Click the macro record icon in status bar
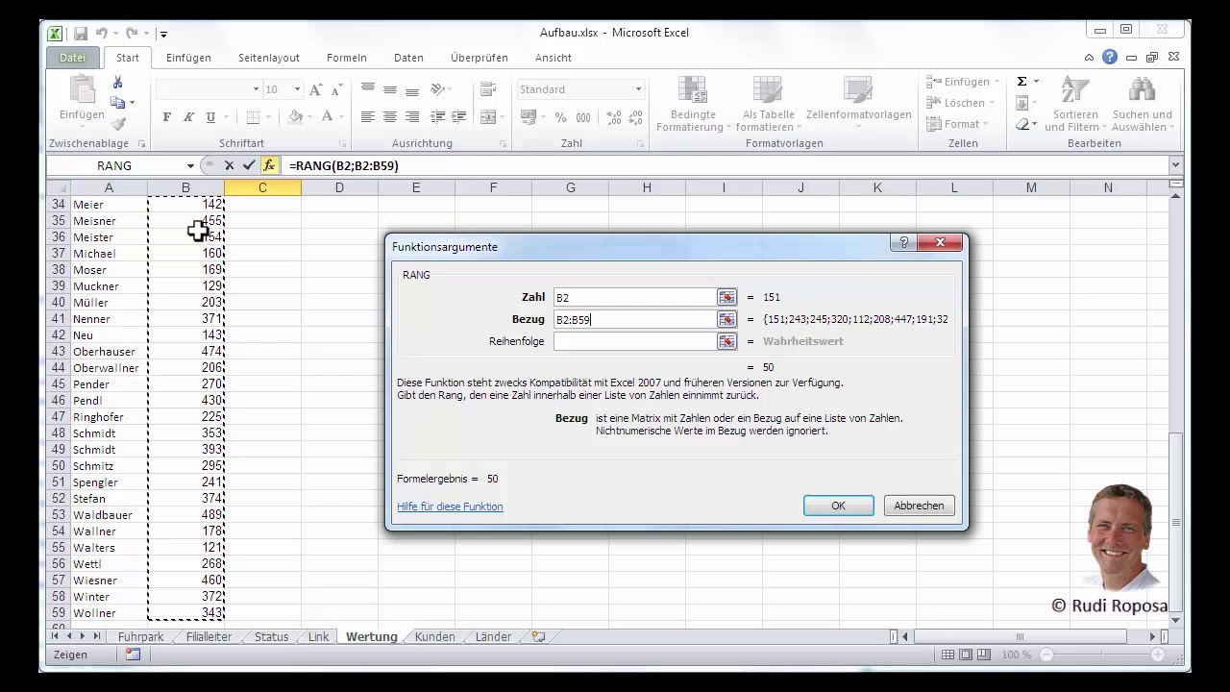The width and height of the screenshot is (1230, 692). click(133, 655)
